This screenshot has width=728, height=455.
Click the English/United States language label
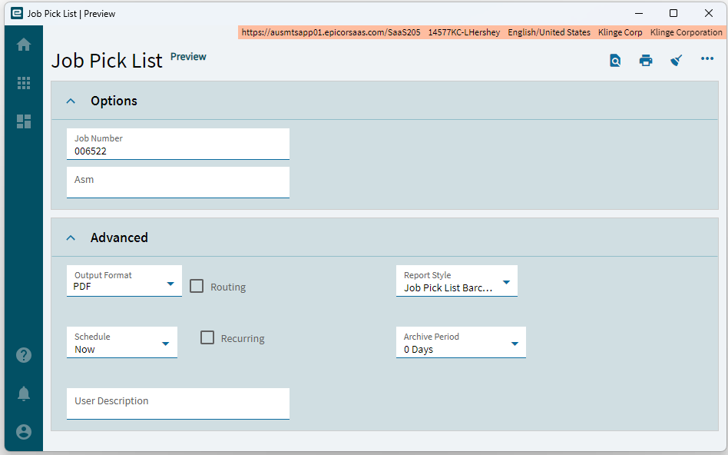[549, 32]
